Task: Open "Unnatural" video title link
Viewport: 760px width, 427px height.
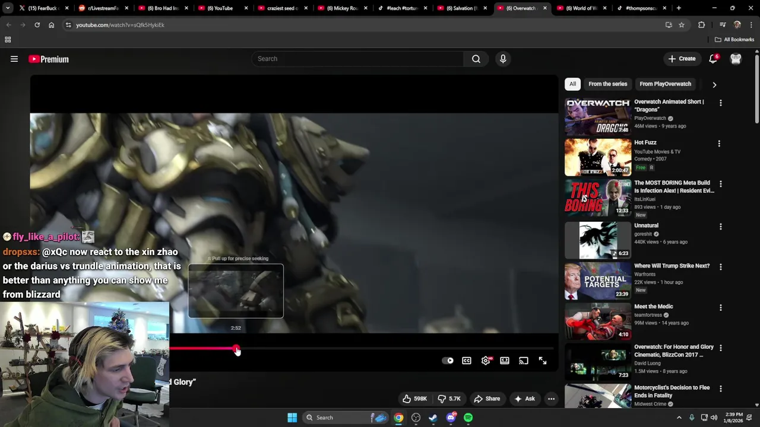Action: [646, 225]
